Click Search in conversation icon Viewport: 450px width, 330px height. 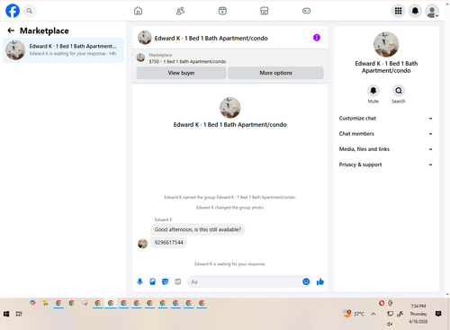[x=399, y=91]
